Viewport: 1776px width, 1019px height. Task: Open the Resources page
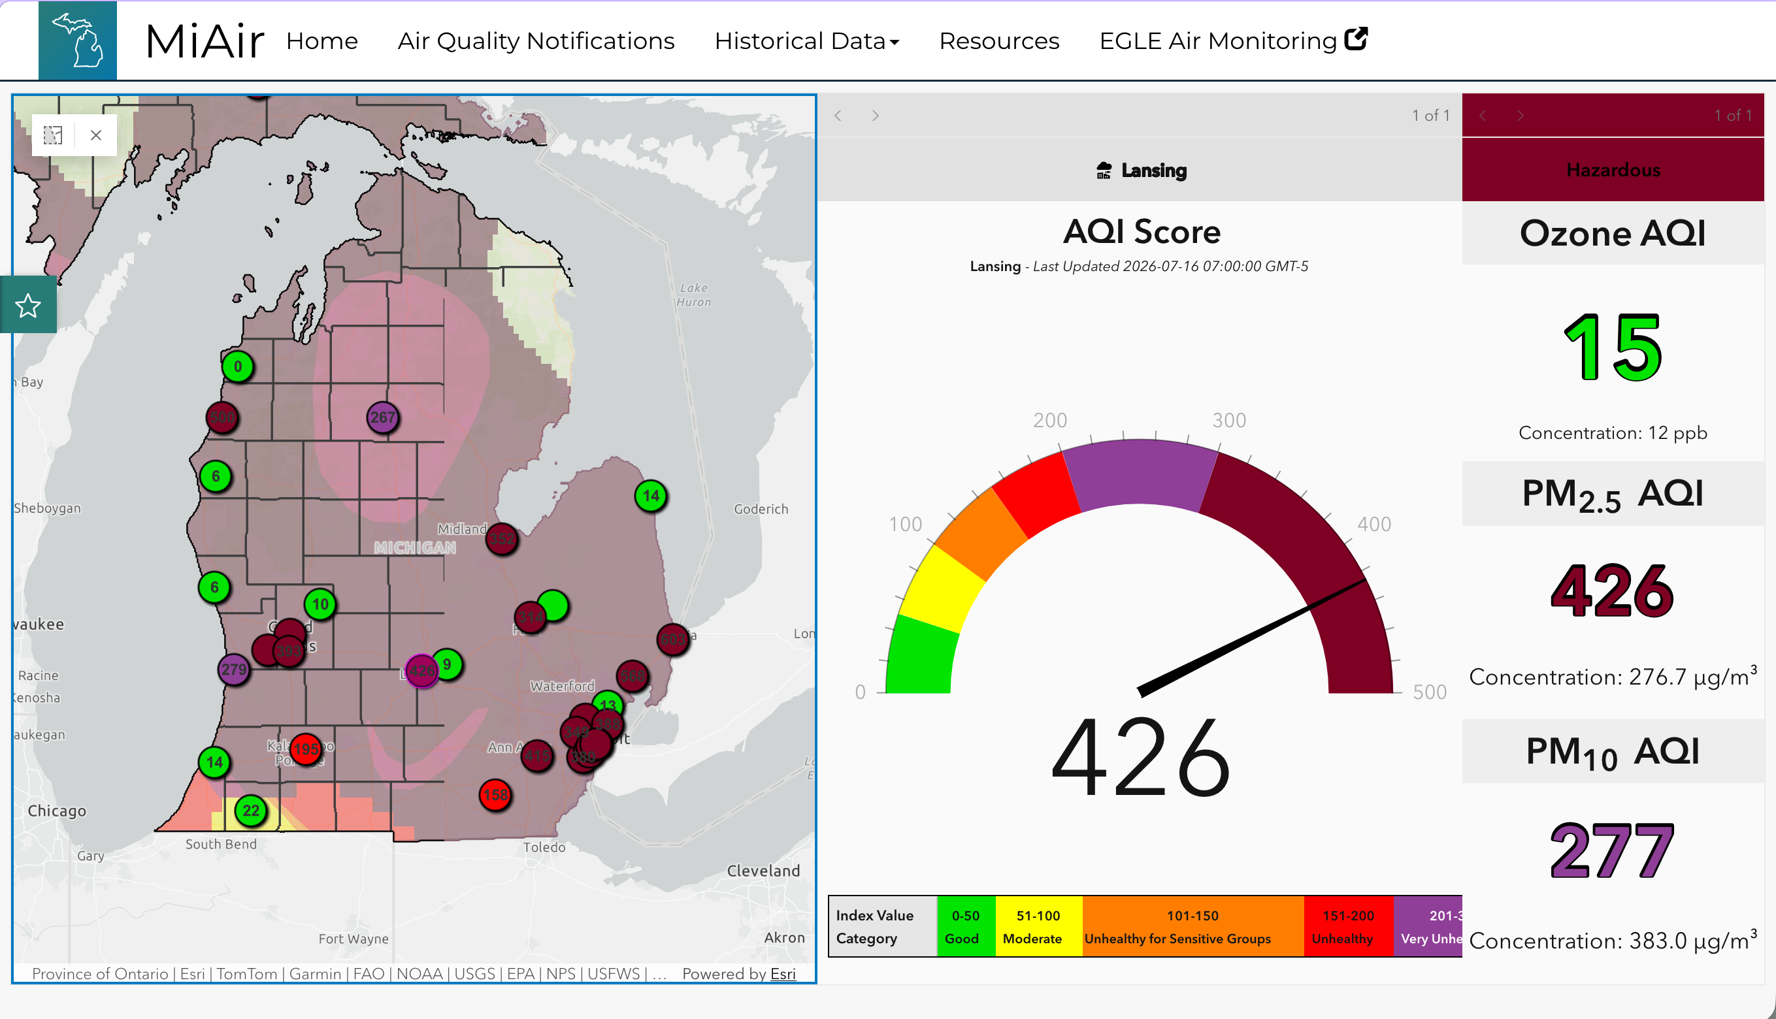point(999,41)
